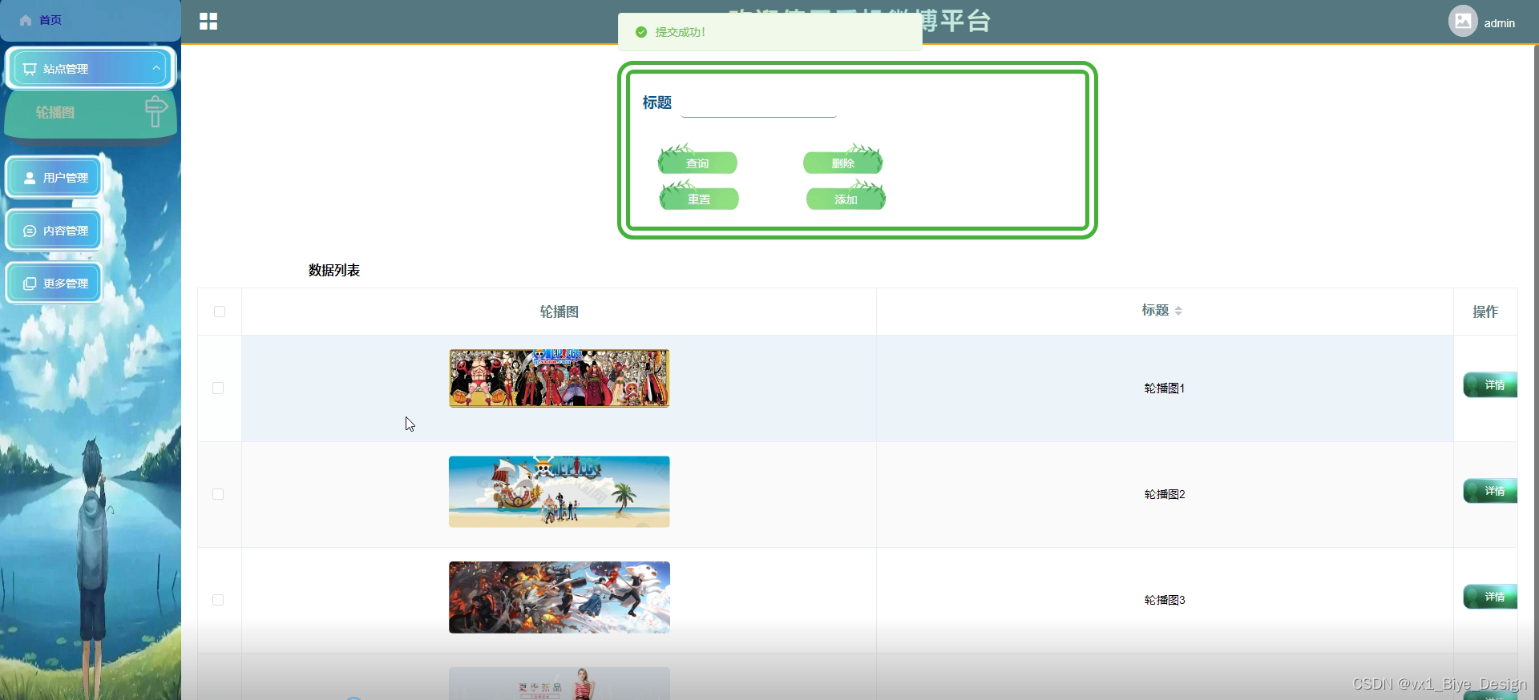The image size is (1539, 700).
Task: Open the grid menu icon in header
Action: [208, 22]
